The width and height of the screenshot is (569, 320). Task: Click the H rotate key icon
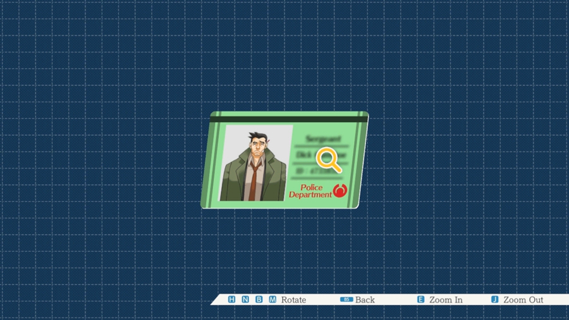coord(231,299)
